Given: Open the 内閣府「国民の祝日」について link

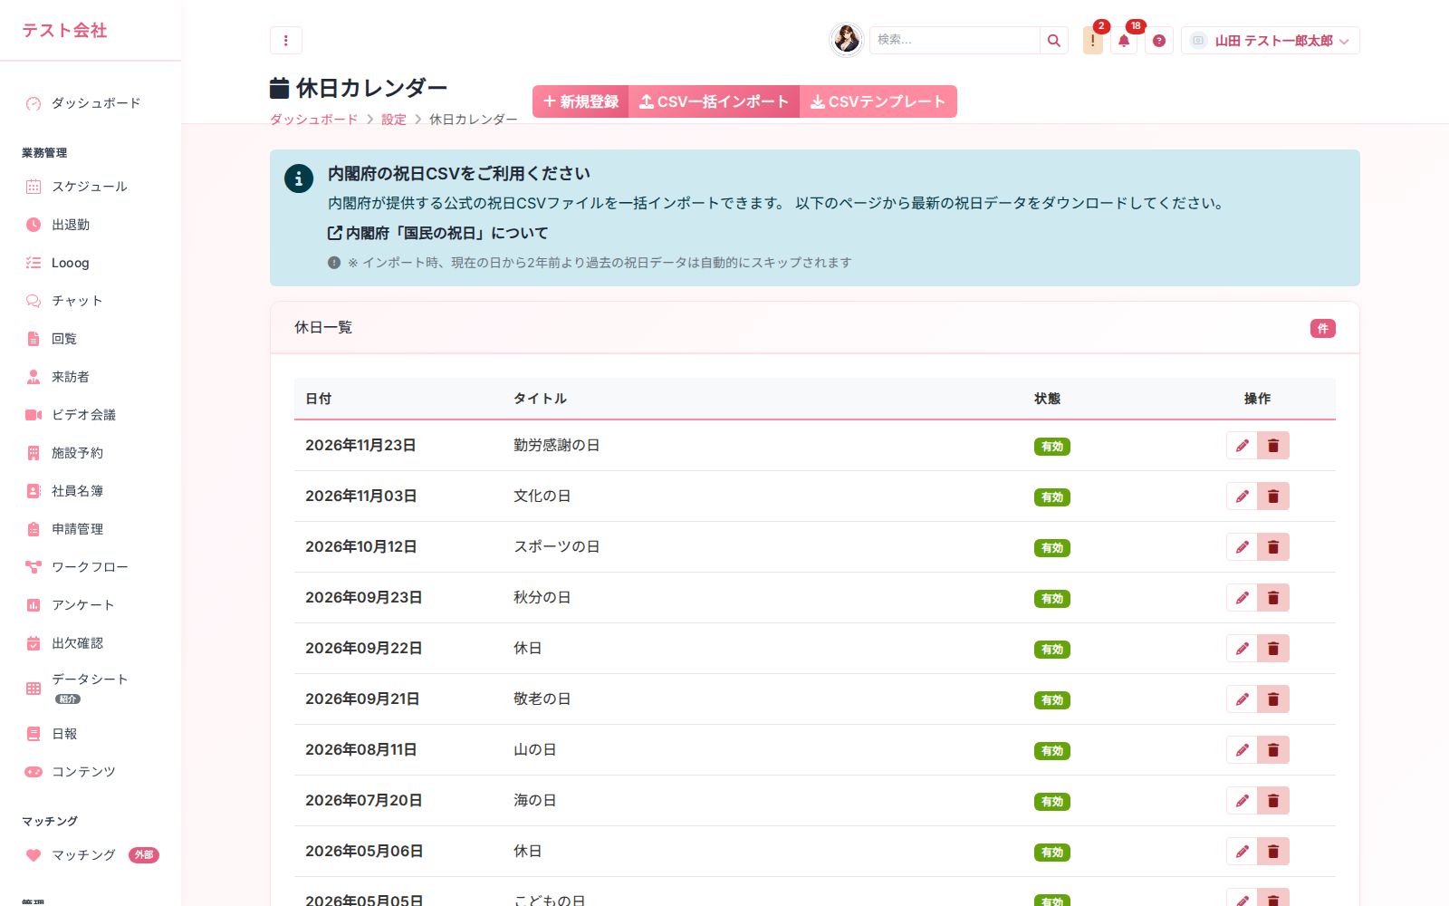Looking at the screenshot, I should point(438,233).
